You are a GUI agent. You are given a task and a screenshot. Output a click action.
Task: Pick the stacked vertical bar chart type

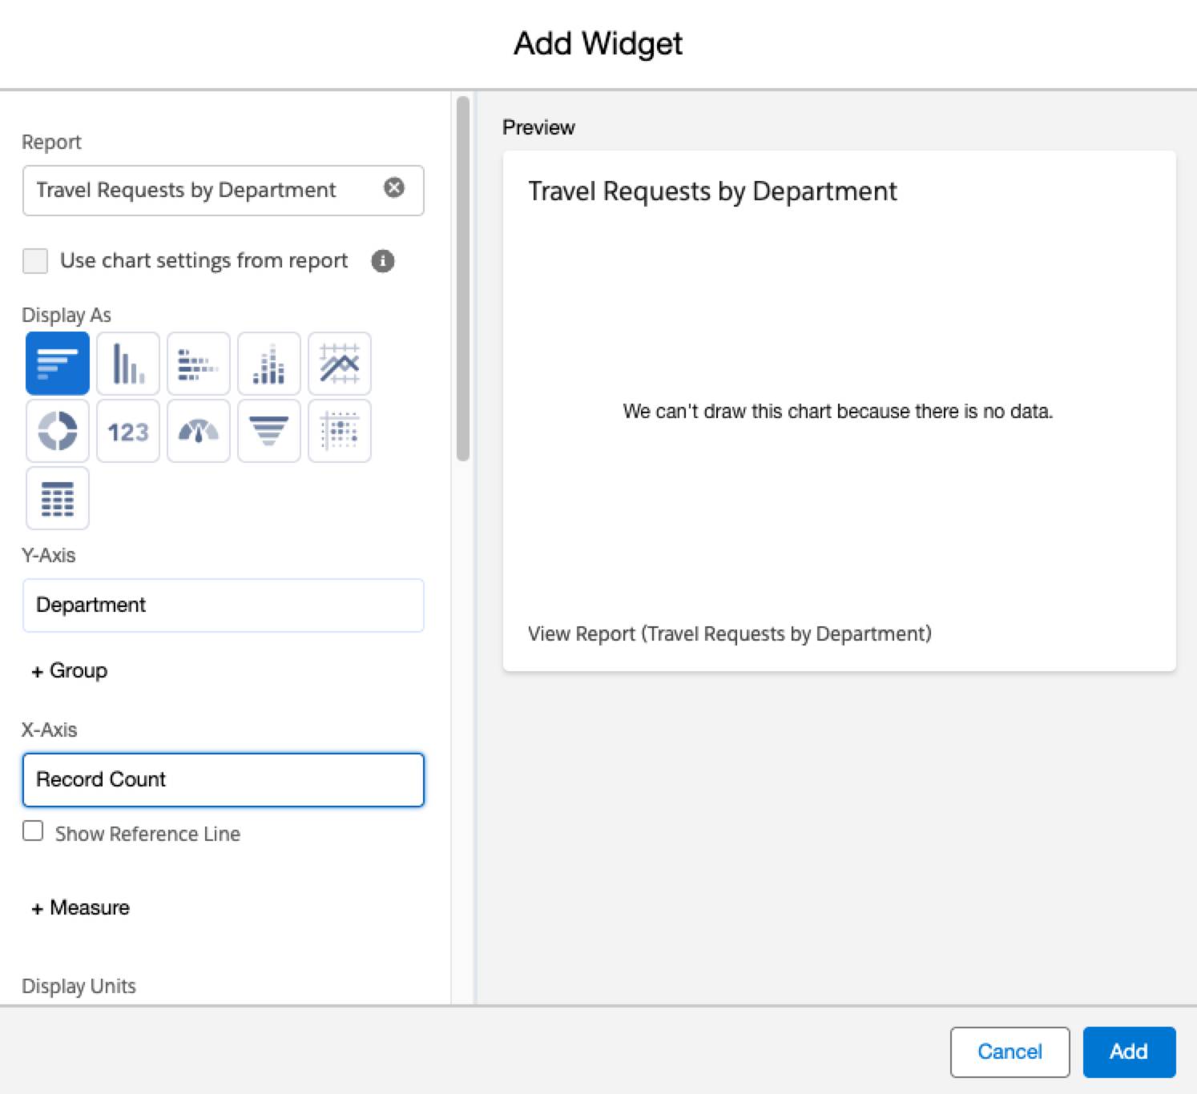268,363
